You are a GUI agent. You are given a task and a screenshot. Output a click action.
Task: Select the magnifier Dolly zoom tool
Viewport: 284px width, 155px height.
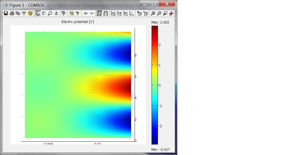click(x=50, y=13)
